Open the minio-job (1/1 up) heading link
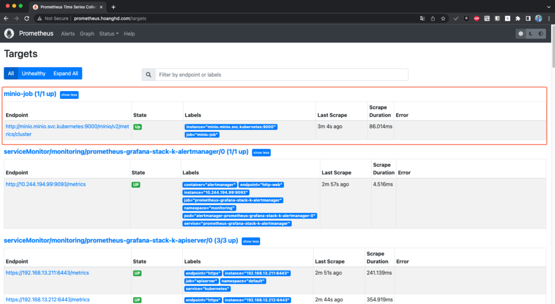The width and height of the screenshot is (555, 304). click(x=30, y=94)
